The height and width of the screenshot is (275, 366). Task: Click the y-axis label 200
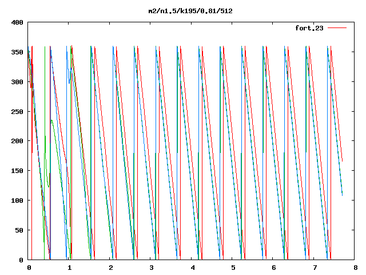click(x=17, y=141)
